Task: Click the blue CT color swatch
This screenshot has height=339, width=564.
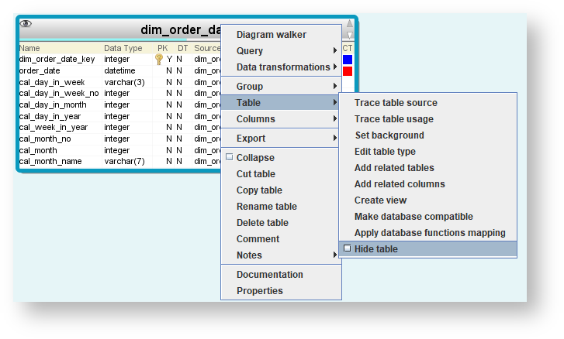Action: tap(348, 59)
